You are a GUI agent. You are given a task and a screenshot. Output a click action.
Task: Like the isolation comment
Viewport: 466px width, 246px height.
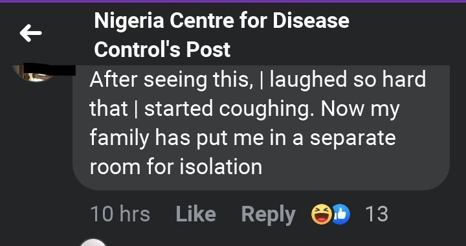coord(196,214)
